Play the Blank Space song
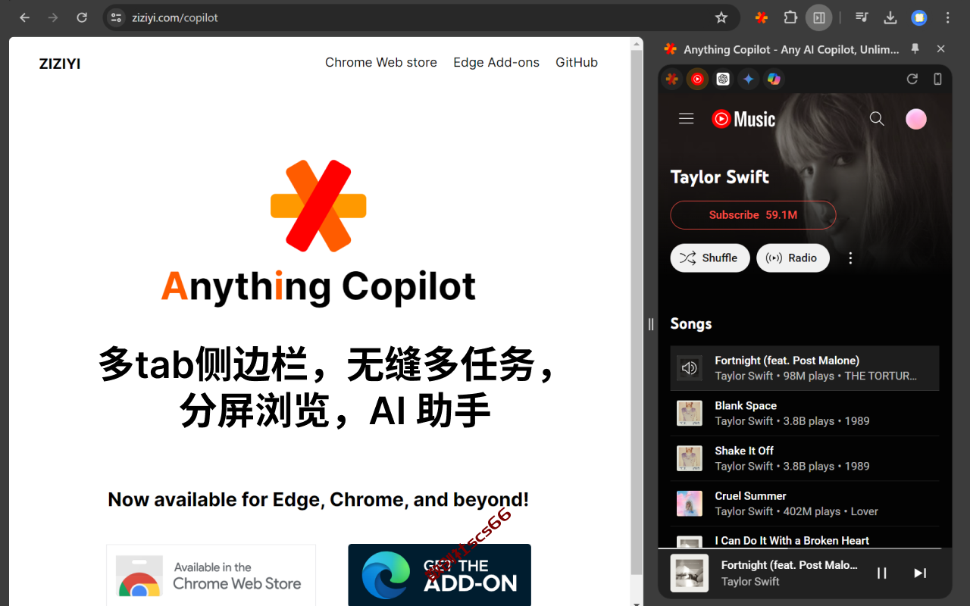The image size is (970, 606). [x=805, y=414]
